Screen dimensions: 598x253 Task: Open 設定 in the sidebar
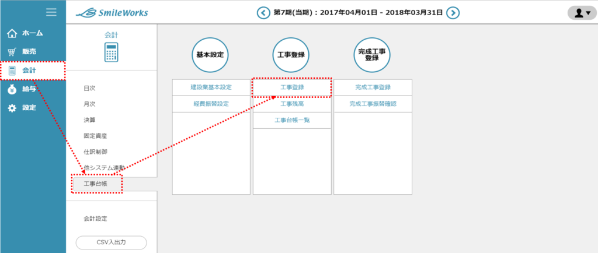click(x=29, y=108)
